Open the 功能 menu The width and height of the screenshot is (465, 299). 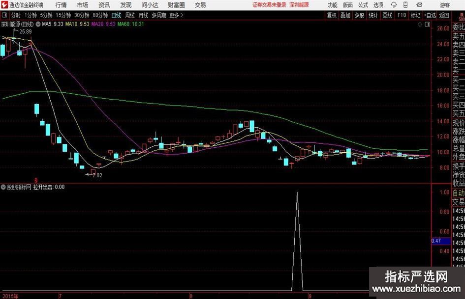click(x=333, y=5)
